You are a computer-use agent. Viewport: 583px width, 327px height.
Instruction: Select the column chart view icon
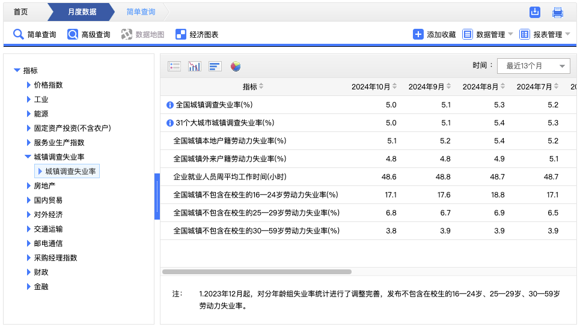tap(194, 66)
